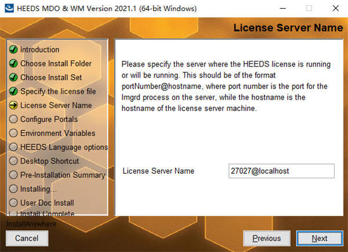This screenshot has width=348, height=252.
Task: Click the empty circle beside Desktop Shortcut
Action: click(x=13, y=161)
